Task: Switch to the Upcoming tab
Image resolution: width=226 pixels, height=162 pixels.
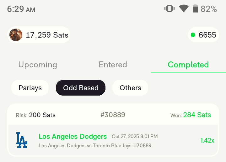Action: pyautogui.click(x=38, y=65)
